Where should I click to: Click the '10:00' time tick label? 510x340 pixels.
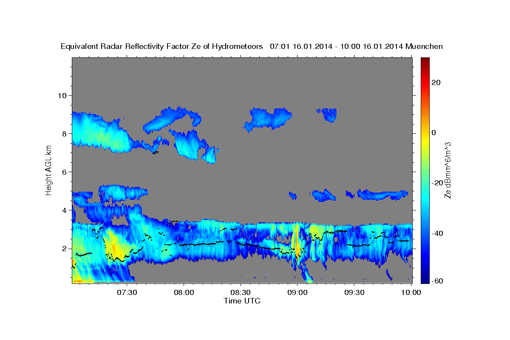(411, 292)
